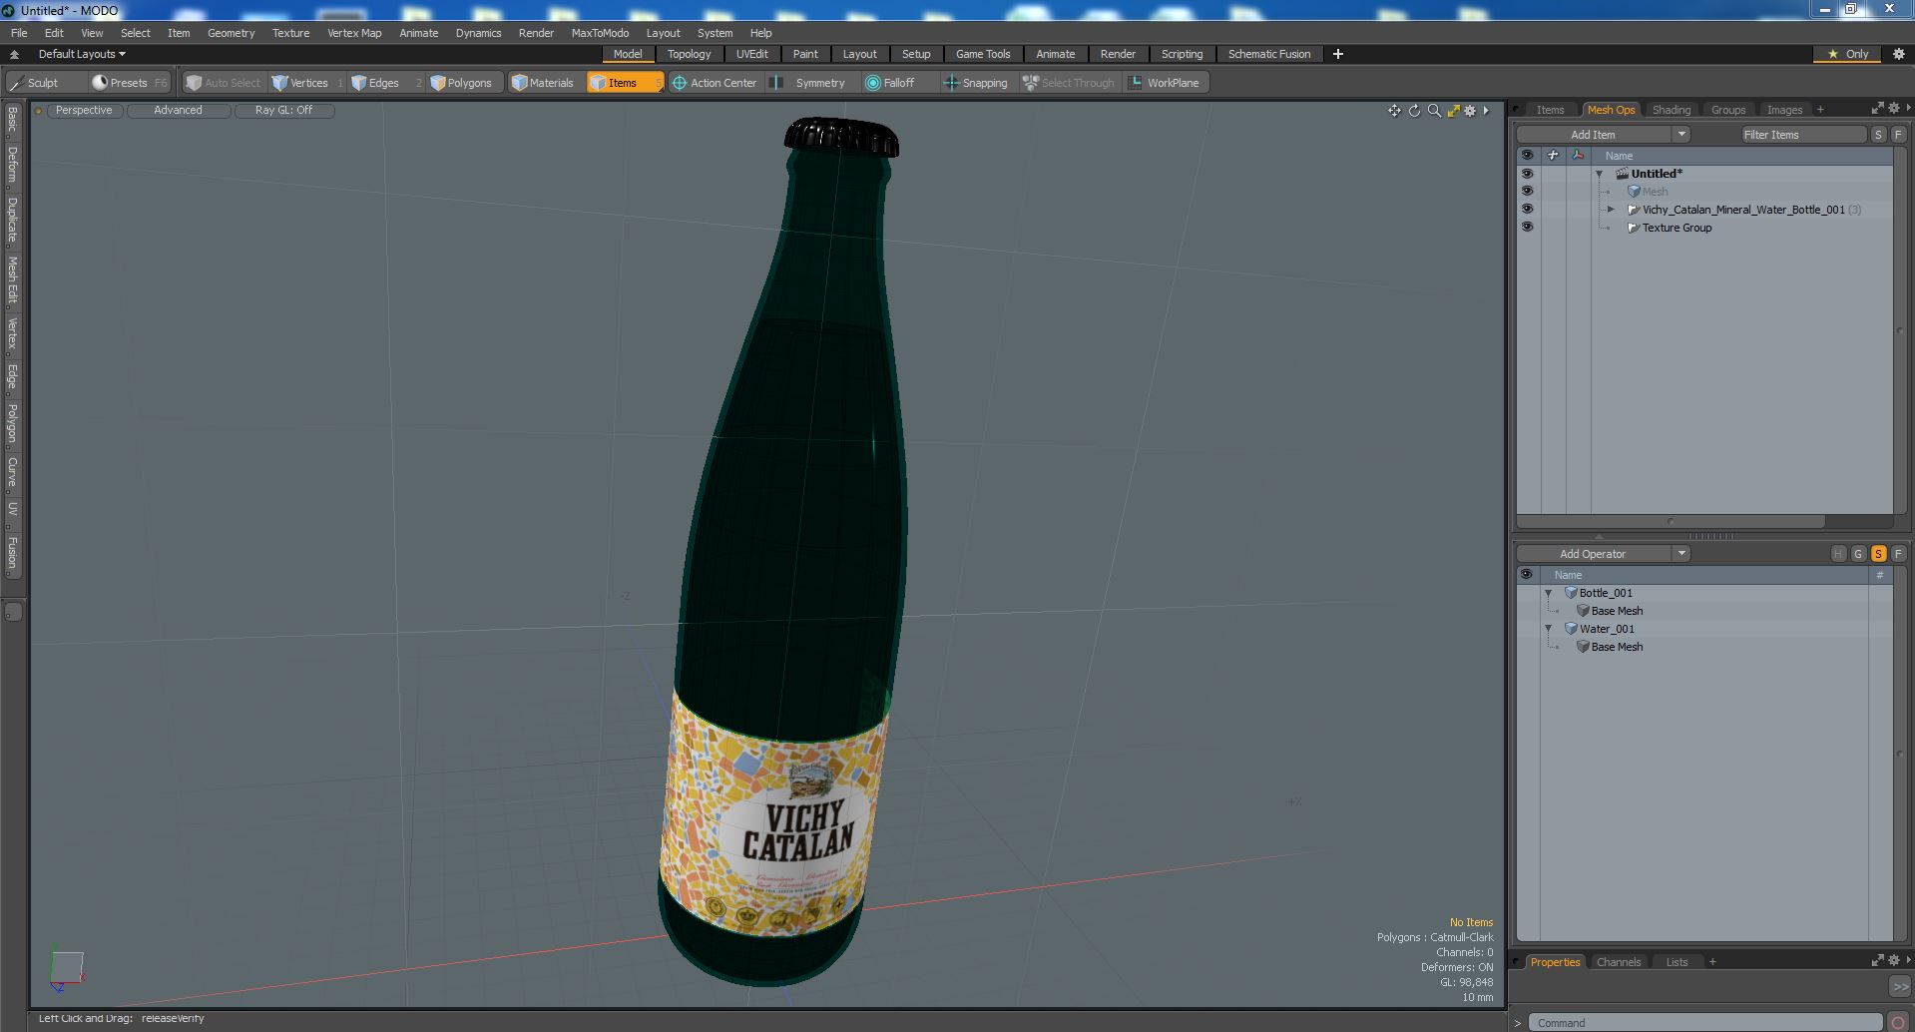
Task: Toggle the S filter in operator list
Action: point(1878,554)
